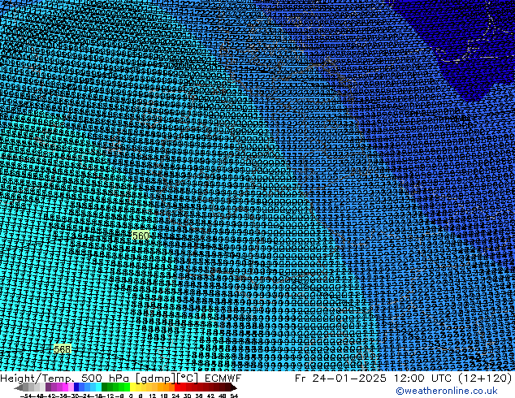The image size is (515, 398).
Task: Click the yellow 0 degree legend swatch
Action: click(132, 387)
